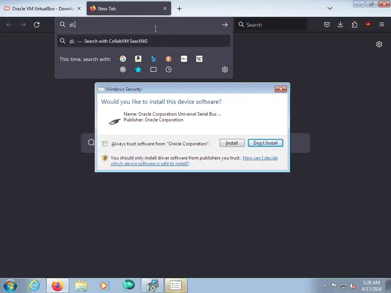Image resolution: width=391 pixels, height=293 pixels.
Task: Search with Bing engine icon
Action: pyautogui.click(x=153, y=59)
